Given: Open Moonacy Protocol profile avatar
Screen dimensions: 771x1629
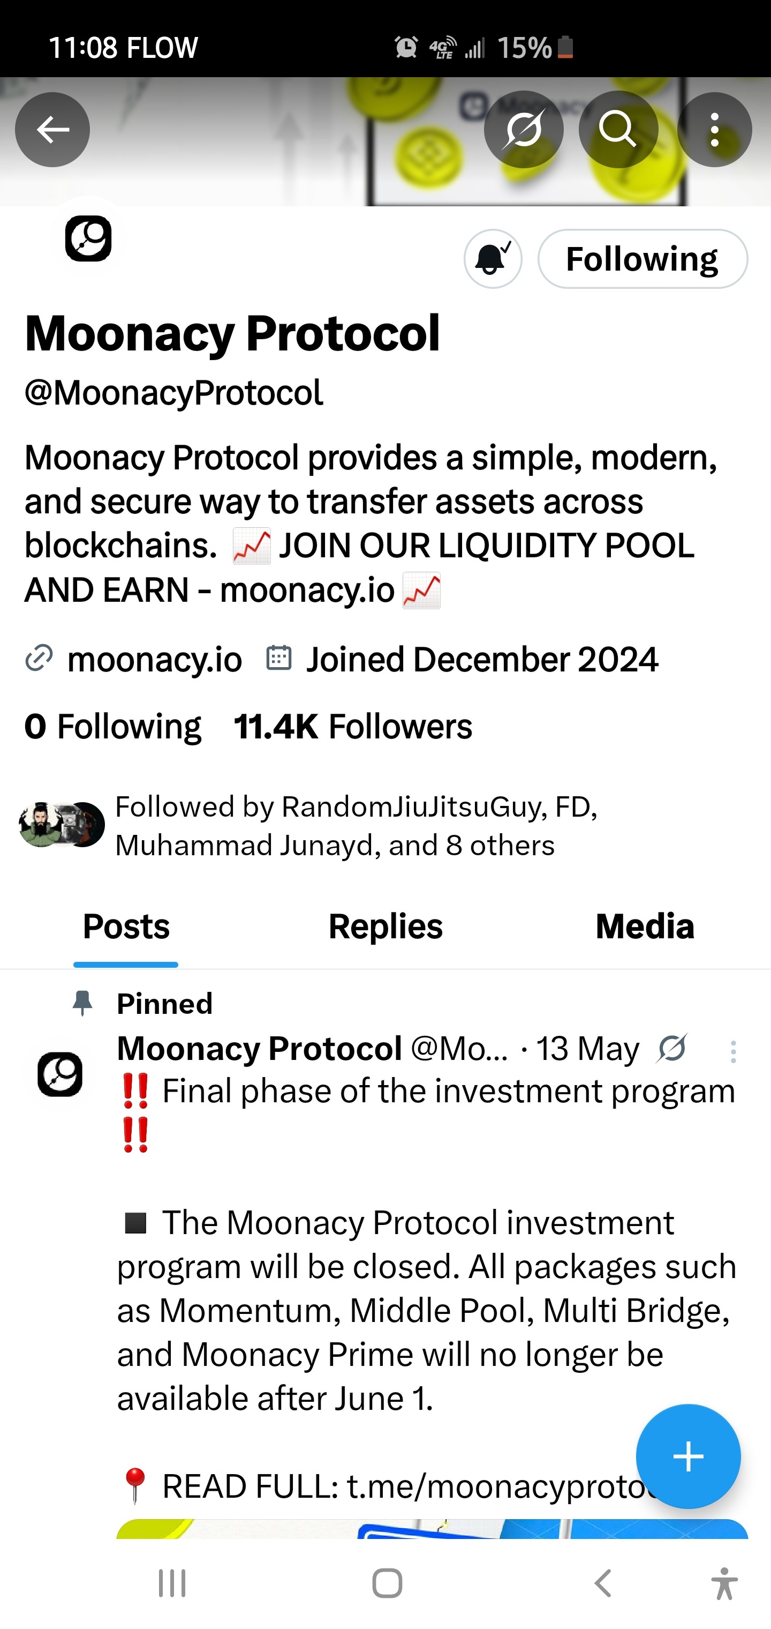Looking at the screenshot, I should (88, 238).
